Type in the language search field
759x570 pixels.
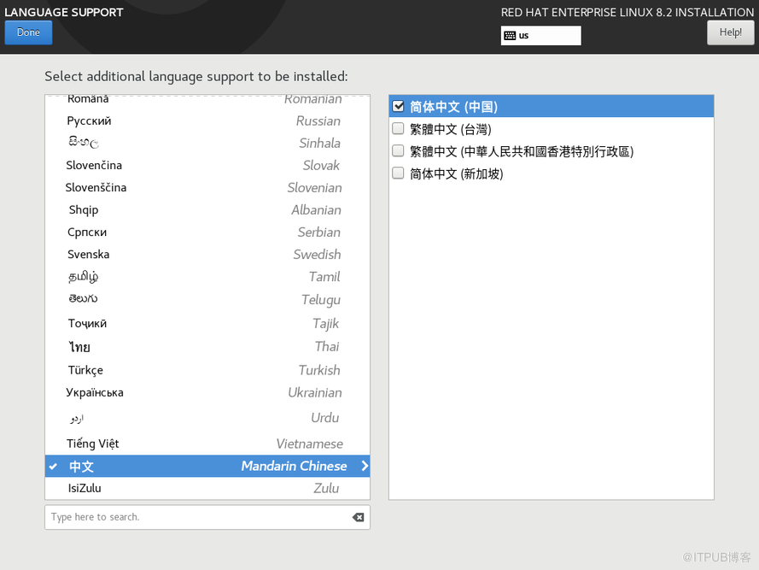coord(196,517)
